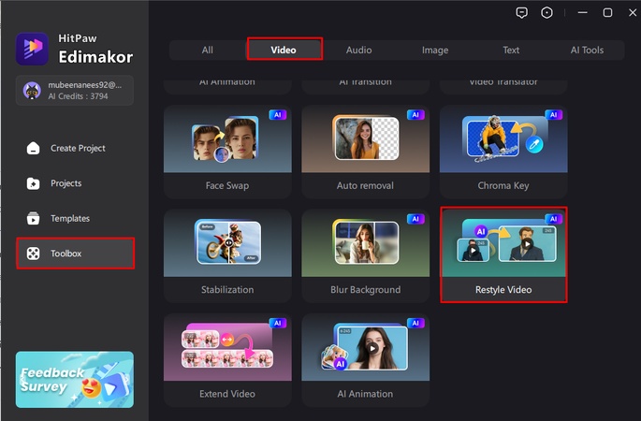Click the AI Credits : 3794 text
This screenshot has height=421, width=641.
[78, 96]
